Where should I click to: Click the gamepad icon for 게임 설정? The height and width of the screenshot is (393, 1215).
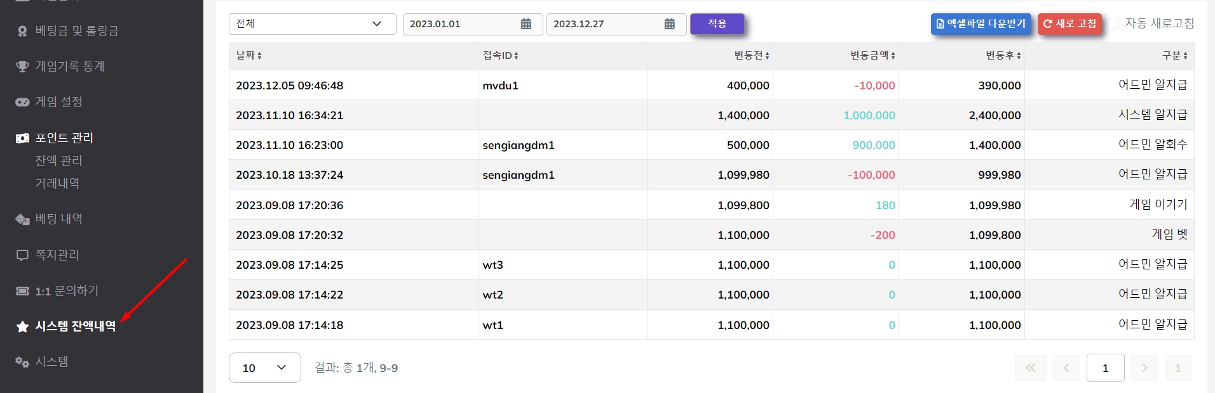click(x=22, y=102)
